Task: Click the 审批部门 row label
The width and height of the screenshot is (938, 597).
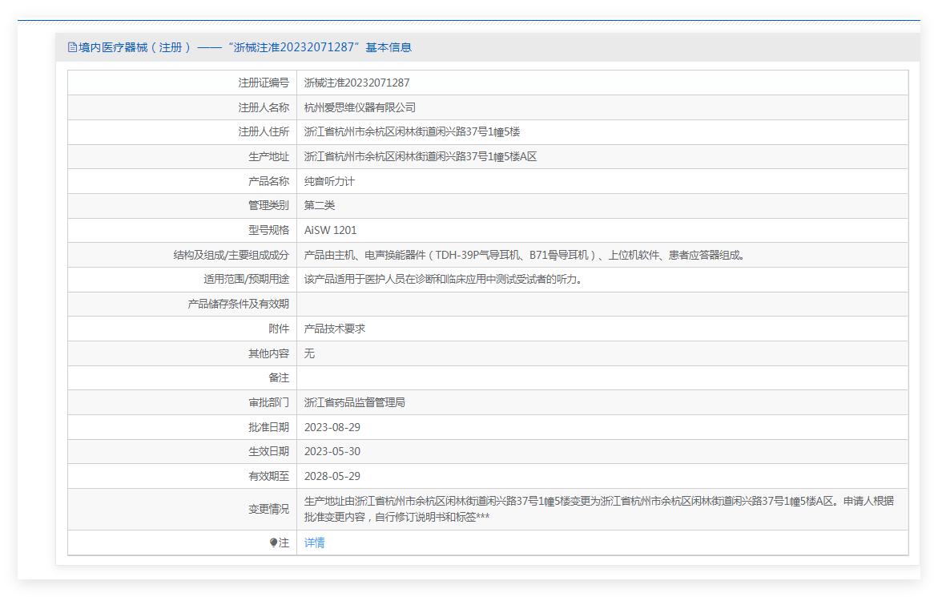Action: pyautogui.click(x=268, y=402)
